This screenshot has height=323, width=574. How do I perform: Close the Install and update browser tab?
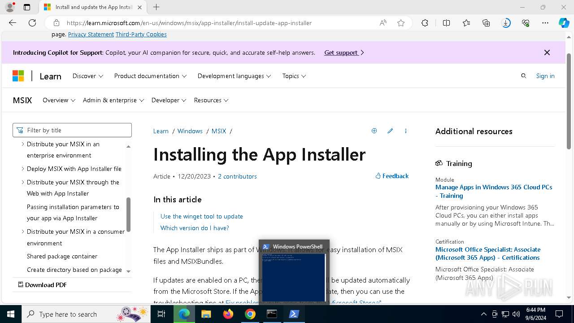(x=140, y=7)
